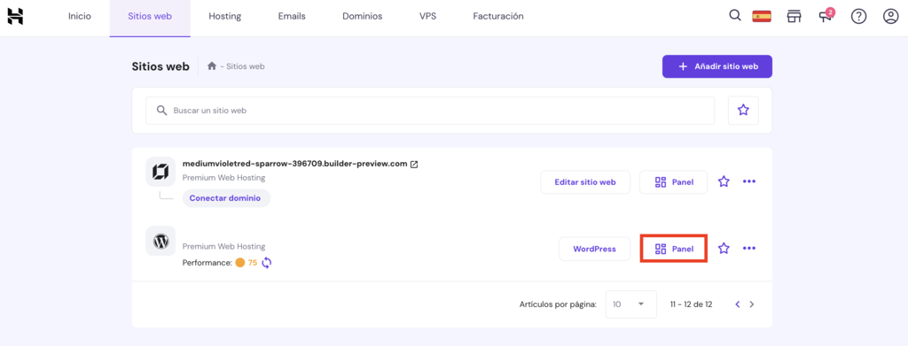Favorite the builder-preview site with star
The width and height of the screenshot is (908, 346).
724,182
